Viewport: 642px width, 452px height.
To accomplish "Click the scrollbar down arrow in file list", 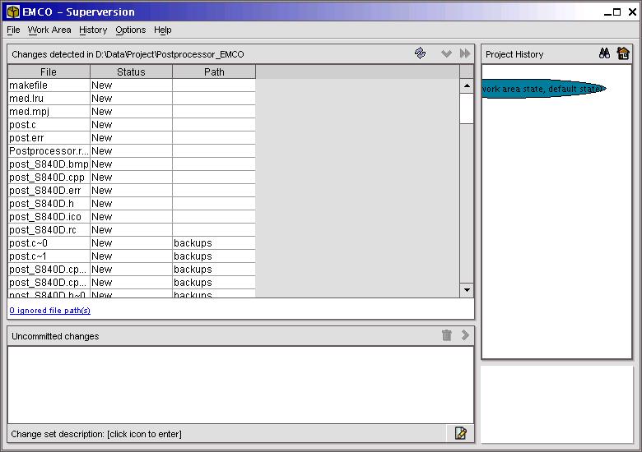I will (x=467, y=290).
